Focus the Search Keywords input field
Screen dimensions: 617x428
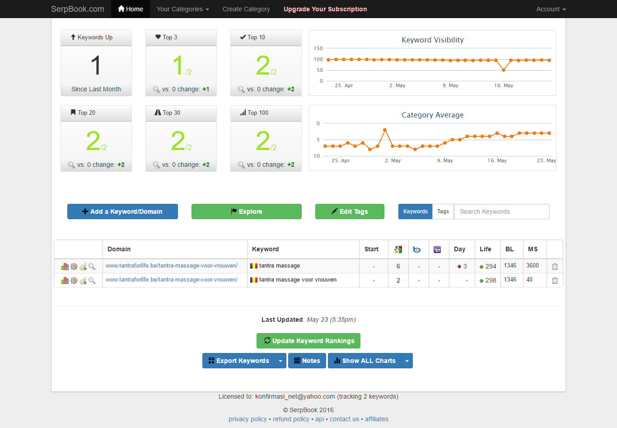tap(501, 212)
